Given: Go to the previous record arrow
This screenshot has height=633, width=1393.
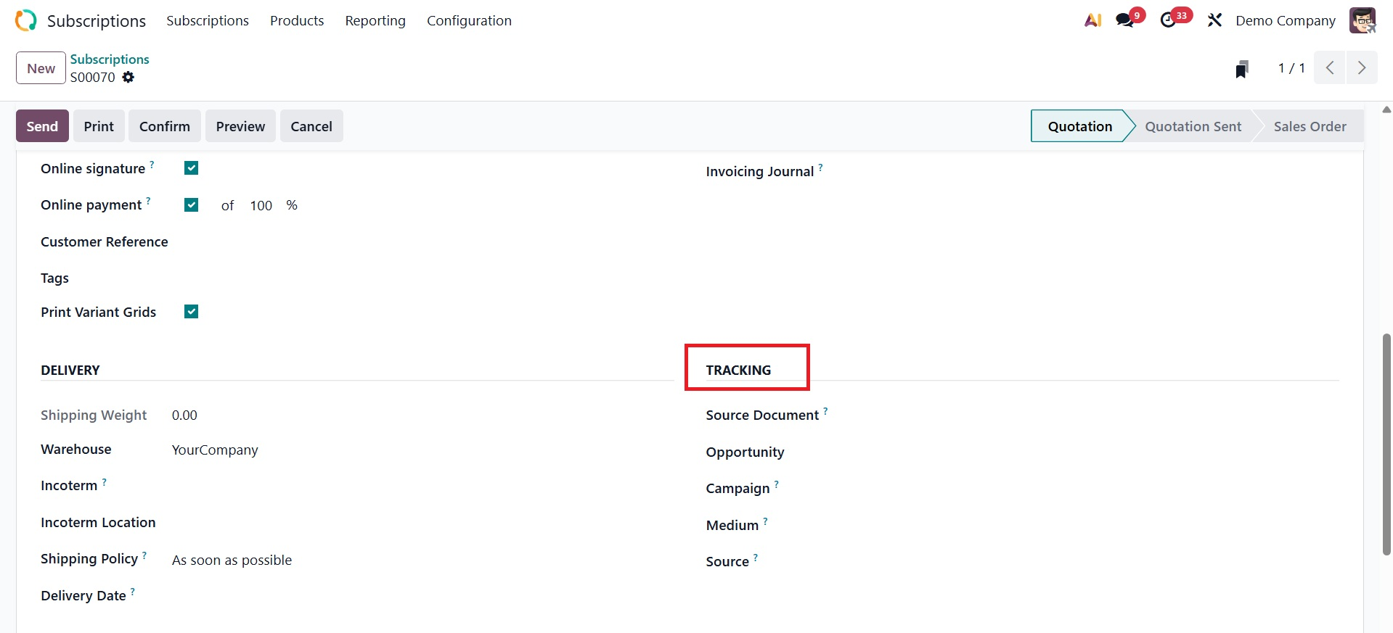Looking at the screenshot, I should (x=1330, y=68).
